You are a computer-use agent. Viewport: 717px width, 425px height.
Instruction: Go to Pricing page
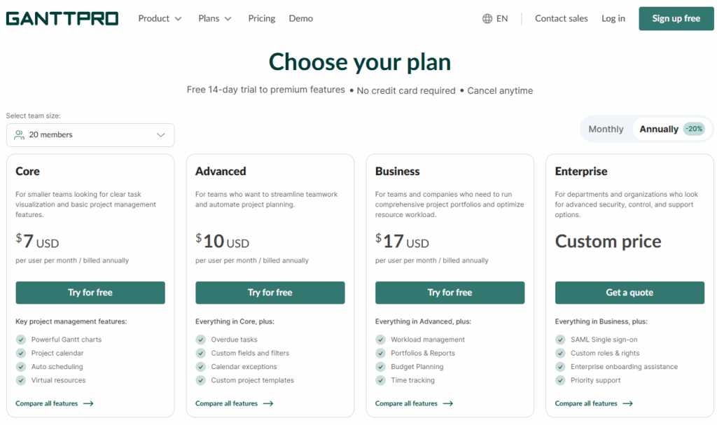tap(261, 19)
